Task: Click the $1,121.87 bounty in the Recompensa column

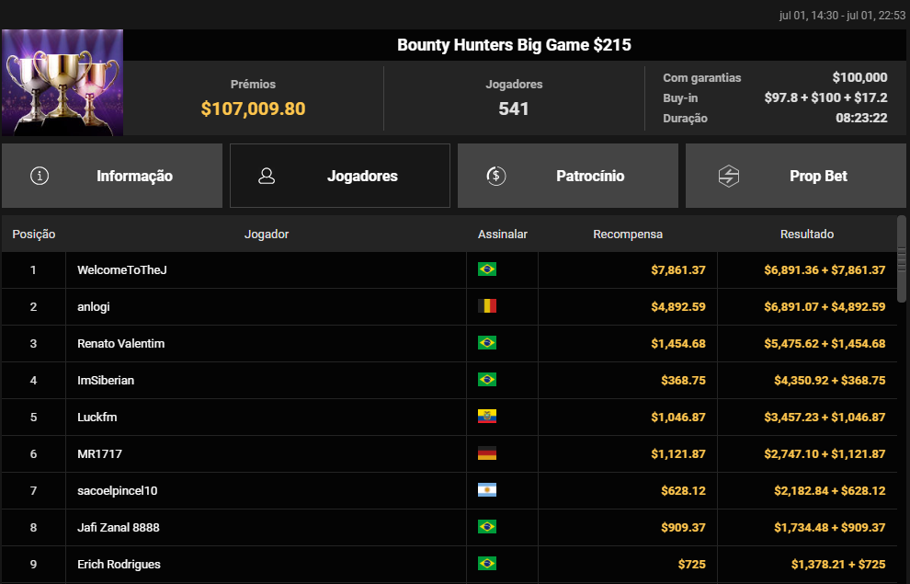Action: click(678, 454)
